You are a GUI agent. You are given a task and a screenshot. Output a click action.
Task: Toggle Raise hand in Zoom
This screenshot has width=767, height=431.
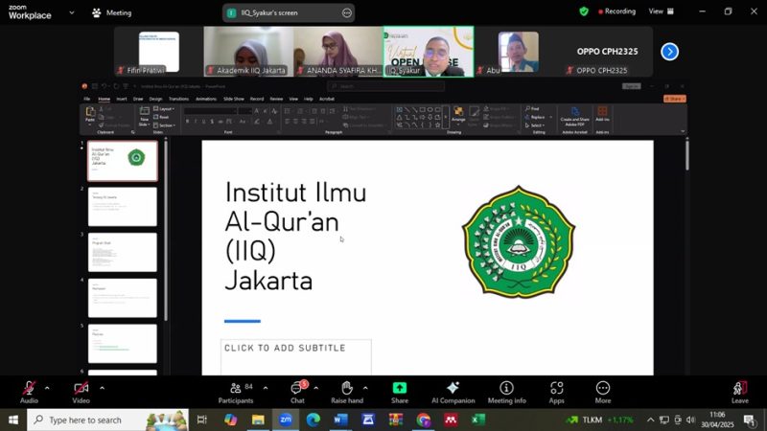click(347, 393)
